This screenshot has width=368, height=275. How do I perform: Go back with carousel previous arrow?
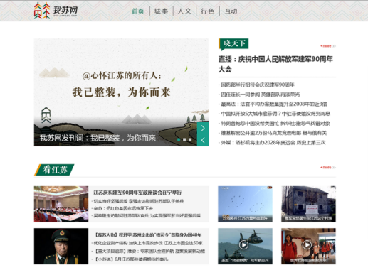click(x=203, y=140)
